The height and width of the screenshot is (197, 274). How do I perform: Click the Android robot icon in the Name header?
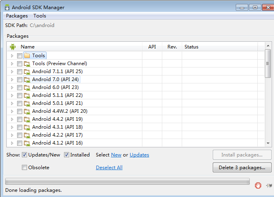[x=13, y=47]
